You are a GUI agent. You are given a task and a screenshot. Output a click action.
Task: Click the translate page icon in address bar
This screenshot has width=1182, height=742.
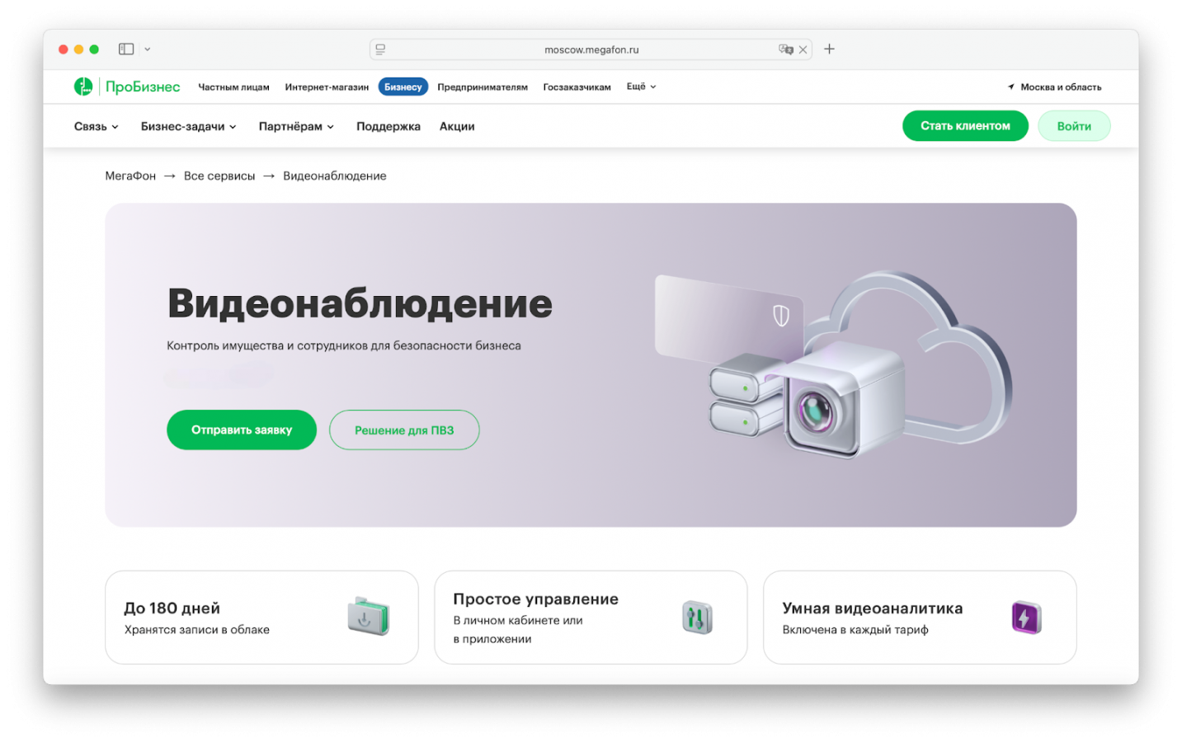click(785, 49)
